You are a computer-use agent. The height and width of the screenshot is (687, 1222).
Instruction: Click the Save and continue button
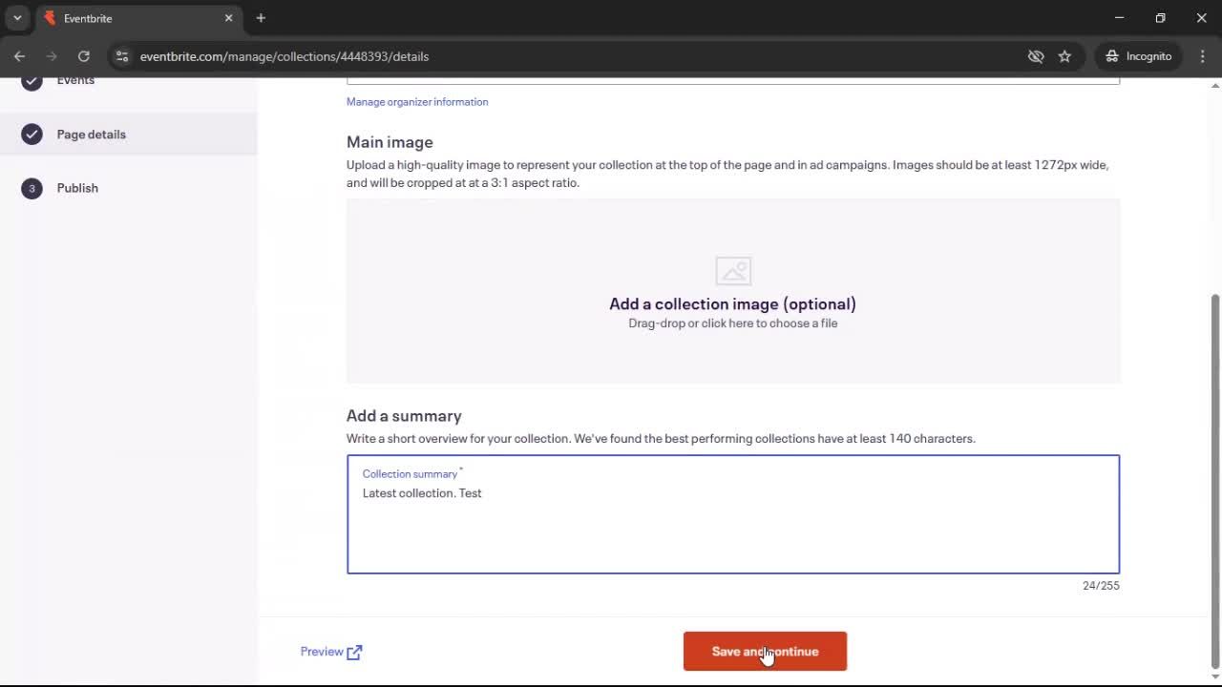tap(765, 651)
